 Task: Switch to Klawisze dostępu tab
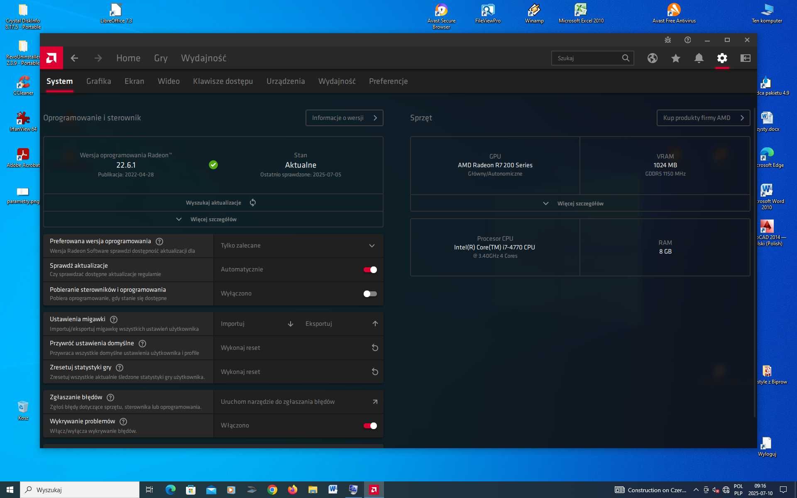click(x=223, y=81)
